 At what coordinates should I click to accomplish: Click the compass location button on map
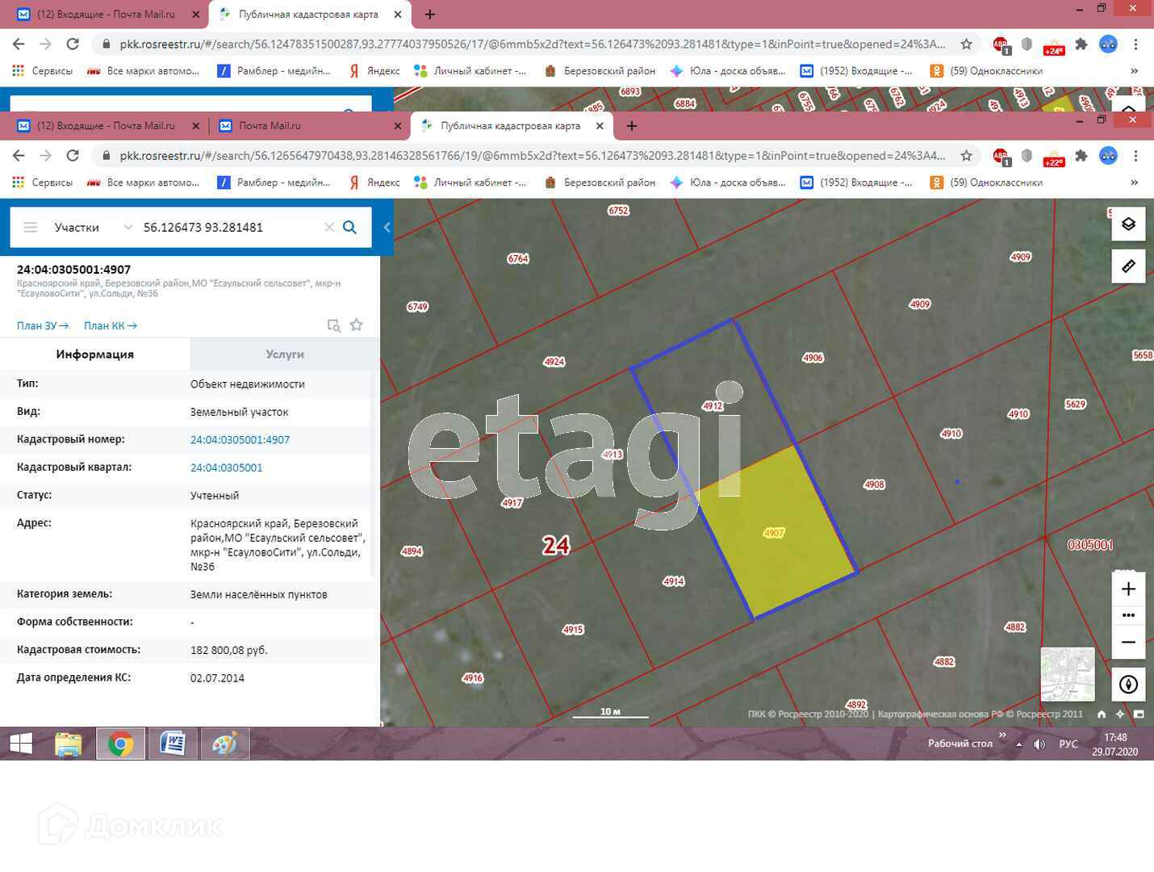(x=1128, y=685)
